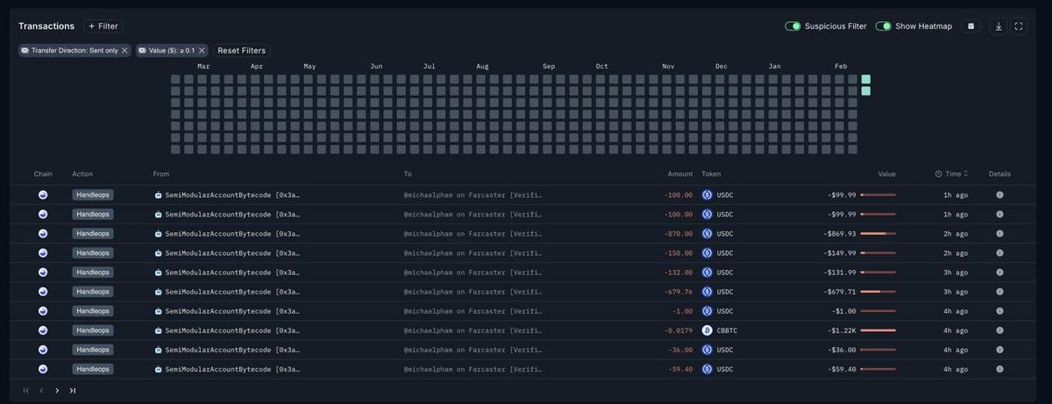Image resolution: width=1052 pixels, height=404 pixels.
Task: Select the lower highlighted green heatmap cell
Action: [x=866, y=91]
